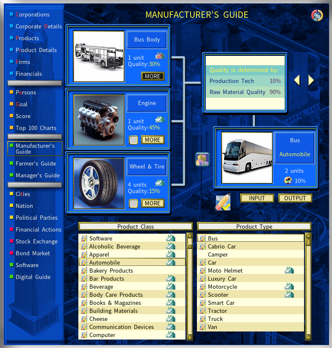Click the trophy icon next to 10%
Screen dimensions: 332x348
pyautogui.click(x=288, y=181)
